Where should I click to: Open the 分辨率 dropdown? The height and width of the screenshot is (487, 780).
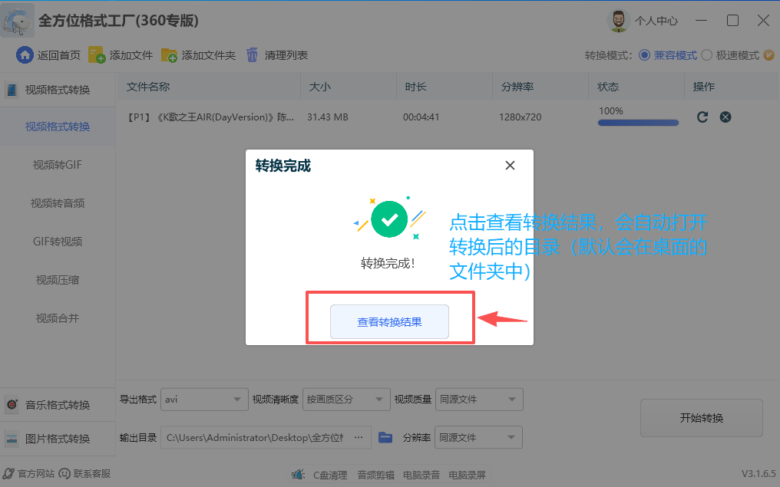pos(478,437)
